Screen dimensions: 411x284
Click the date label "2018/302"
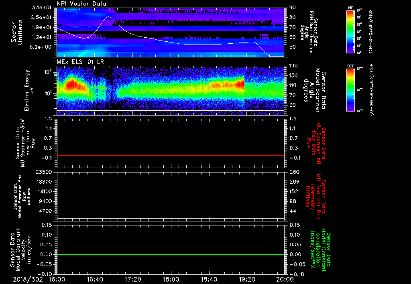pyautogui.click(x=28, y=279)
